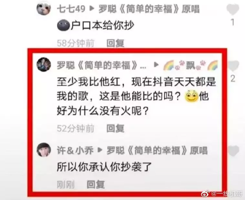The image size is (245, 200).
Task: Open 许&小乔's profile avatar
Action: (44, 150)
